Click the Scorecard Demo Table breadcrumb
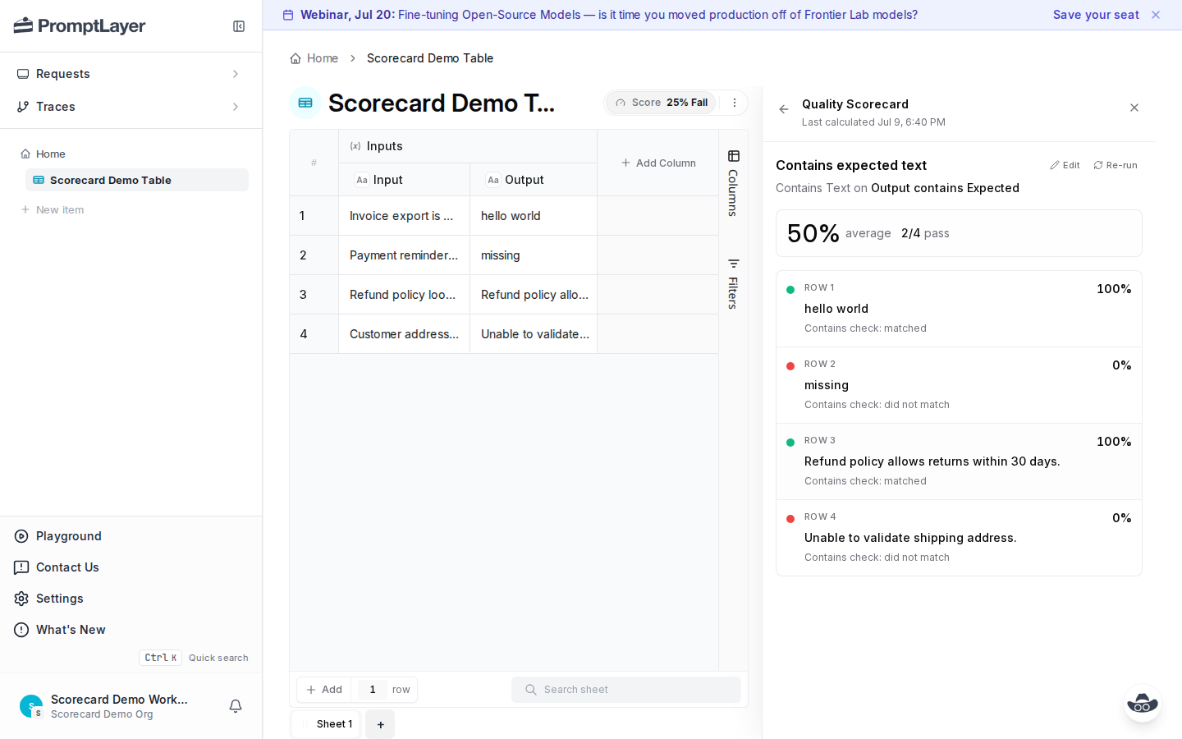Screen dimensions: 1182x739 430,58
